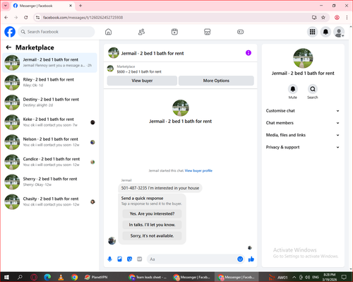Click the Search Facebook field
This screenshot has width=353, height=282.
click(56, 32)
